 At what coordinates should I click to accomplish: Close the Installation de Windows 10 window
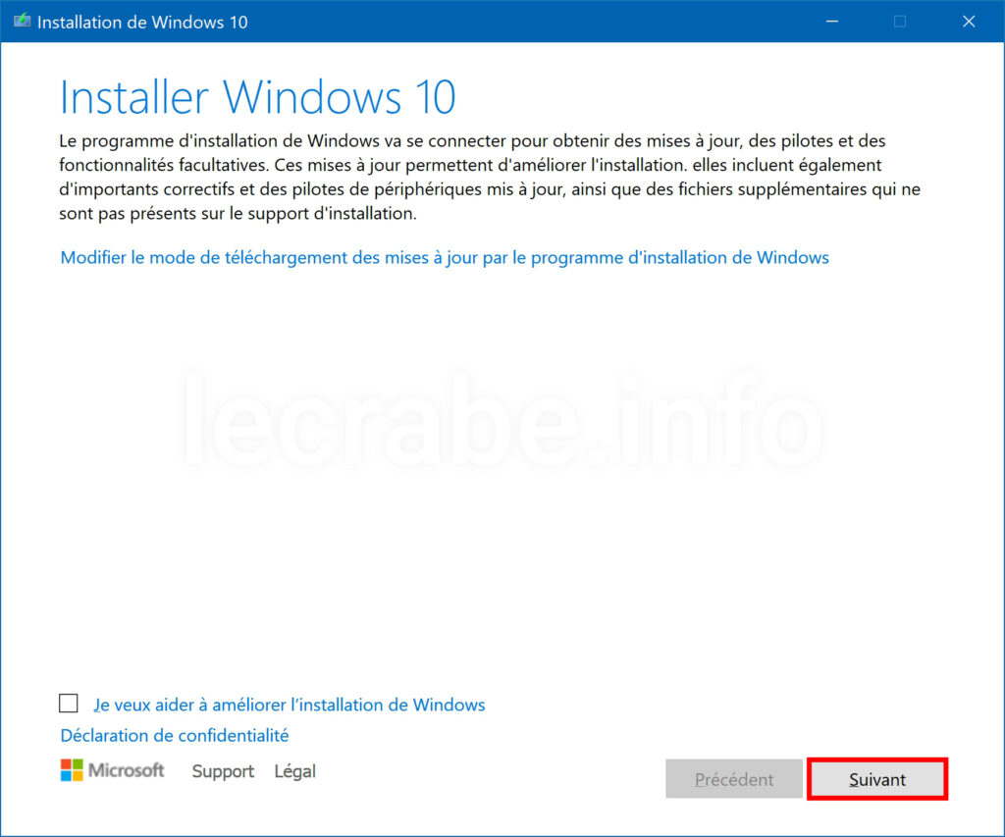point(969,22)
